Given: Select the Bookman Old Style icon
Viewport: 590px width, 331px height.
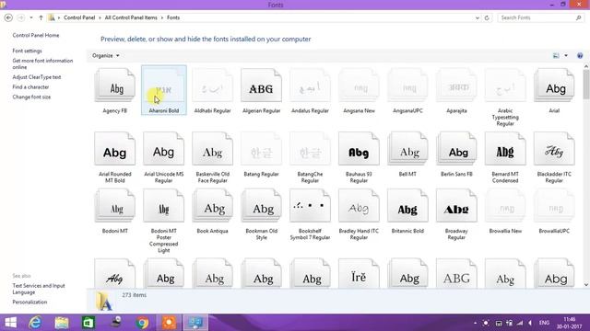Looking at the screenshot, I should coord(261,206).
